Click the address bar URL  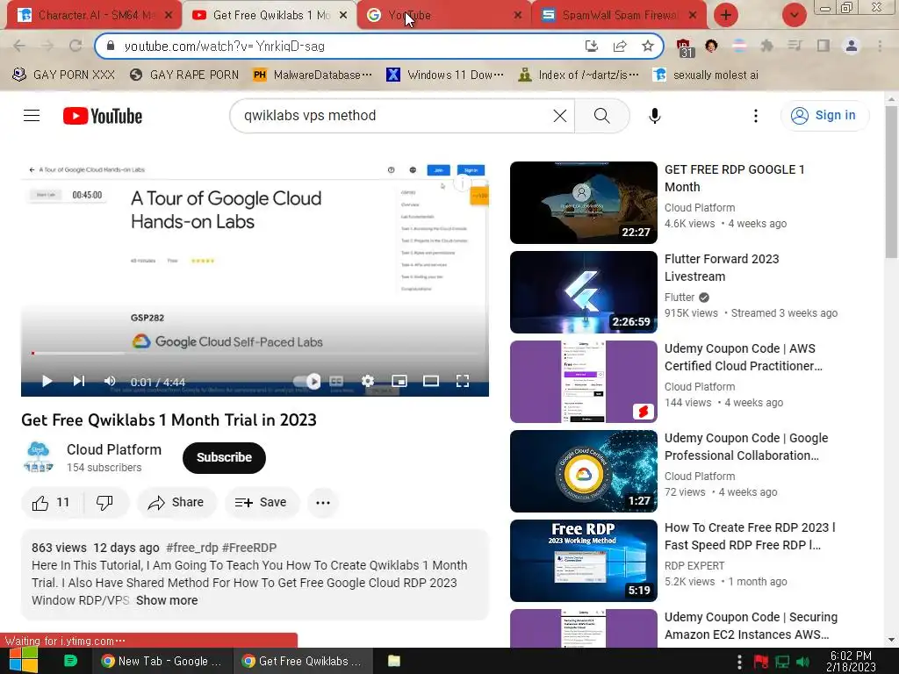(x=224, y=46)
